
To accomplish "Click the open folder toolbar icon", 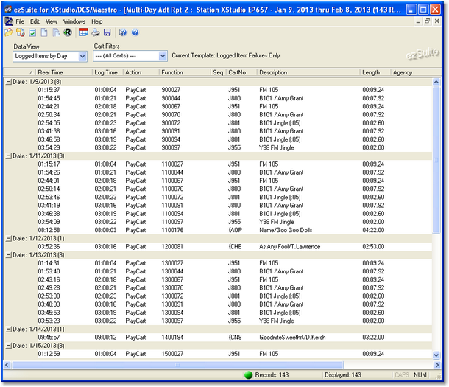I will click(9, 32).
